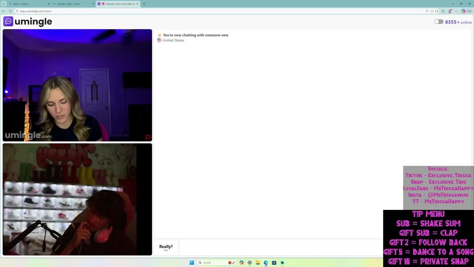
Task: Open Edge Settings and more ellipsis menu
Action: click(456, 11)
